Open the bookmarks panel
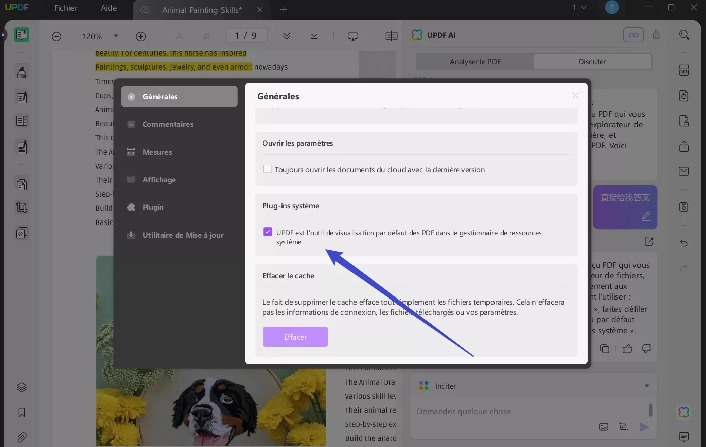Image resolution: width=706 pixels, height=447 pixels. click(x=22, y=412)
